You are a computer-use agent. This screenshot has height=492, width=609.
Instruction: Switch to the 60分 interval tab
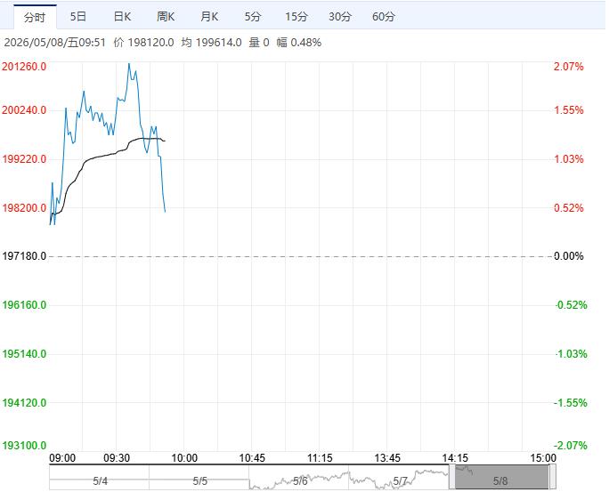384,17
